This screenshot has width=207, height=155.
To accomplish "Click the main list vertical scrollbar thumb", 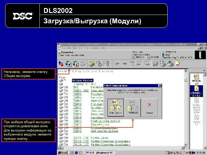I will click(x=186, y=80).
